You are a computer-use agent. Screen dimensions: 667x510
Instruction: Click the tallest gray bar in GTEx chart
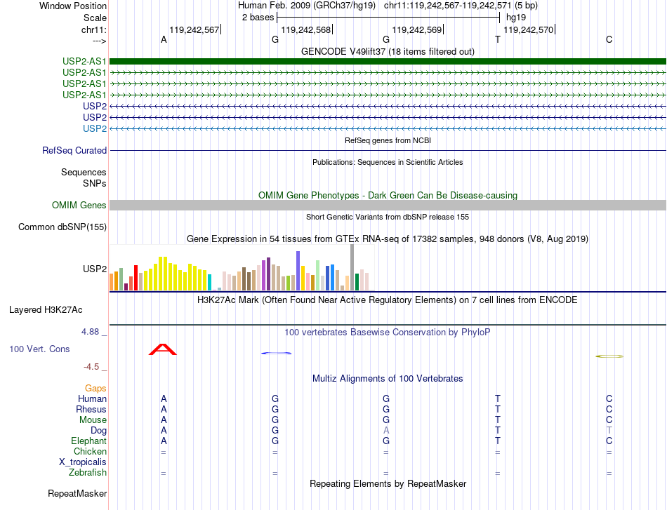(x=352, y=267)
